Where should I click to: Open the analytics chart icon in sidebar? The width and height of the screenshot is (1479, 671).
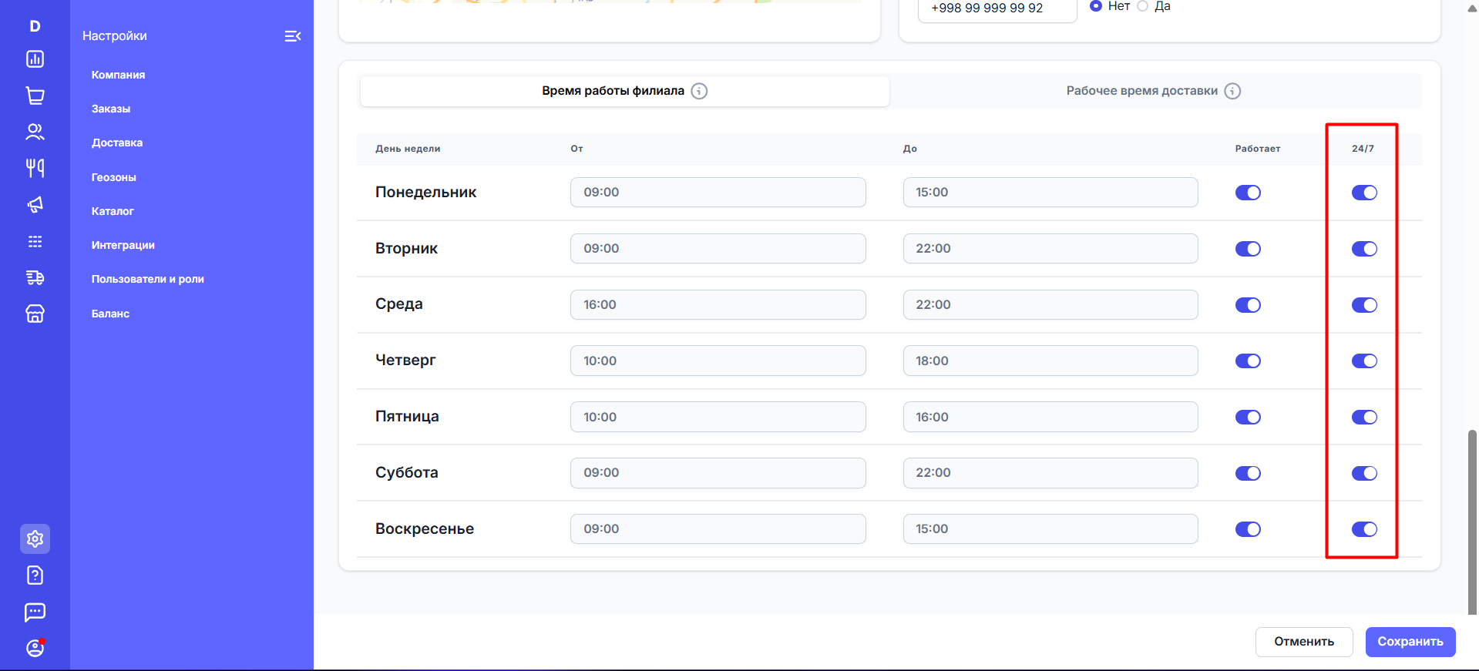coord(35,59)
